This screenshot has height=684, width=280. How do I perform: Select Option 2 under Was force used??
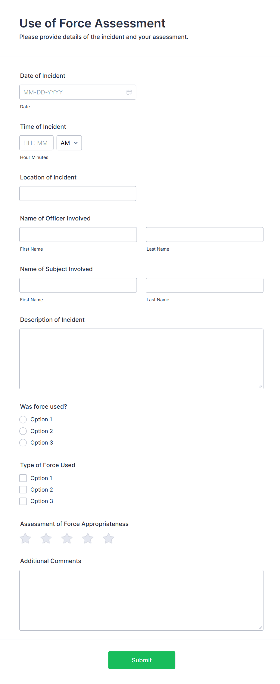23,431
